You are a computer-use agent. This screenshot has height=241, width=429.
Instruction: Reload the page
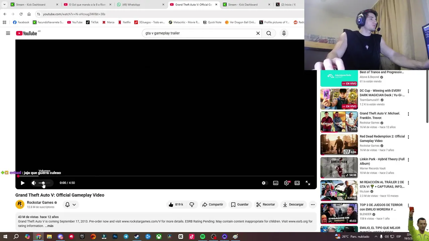[21, 14]
